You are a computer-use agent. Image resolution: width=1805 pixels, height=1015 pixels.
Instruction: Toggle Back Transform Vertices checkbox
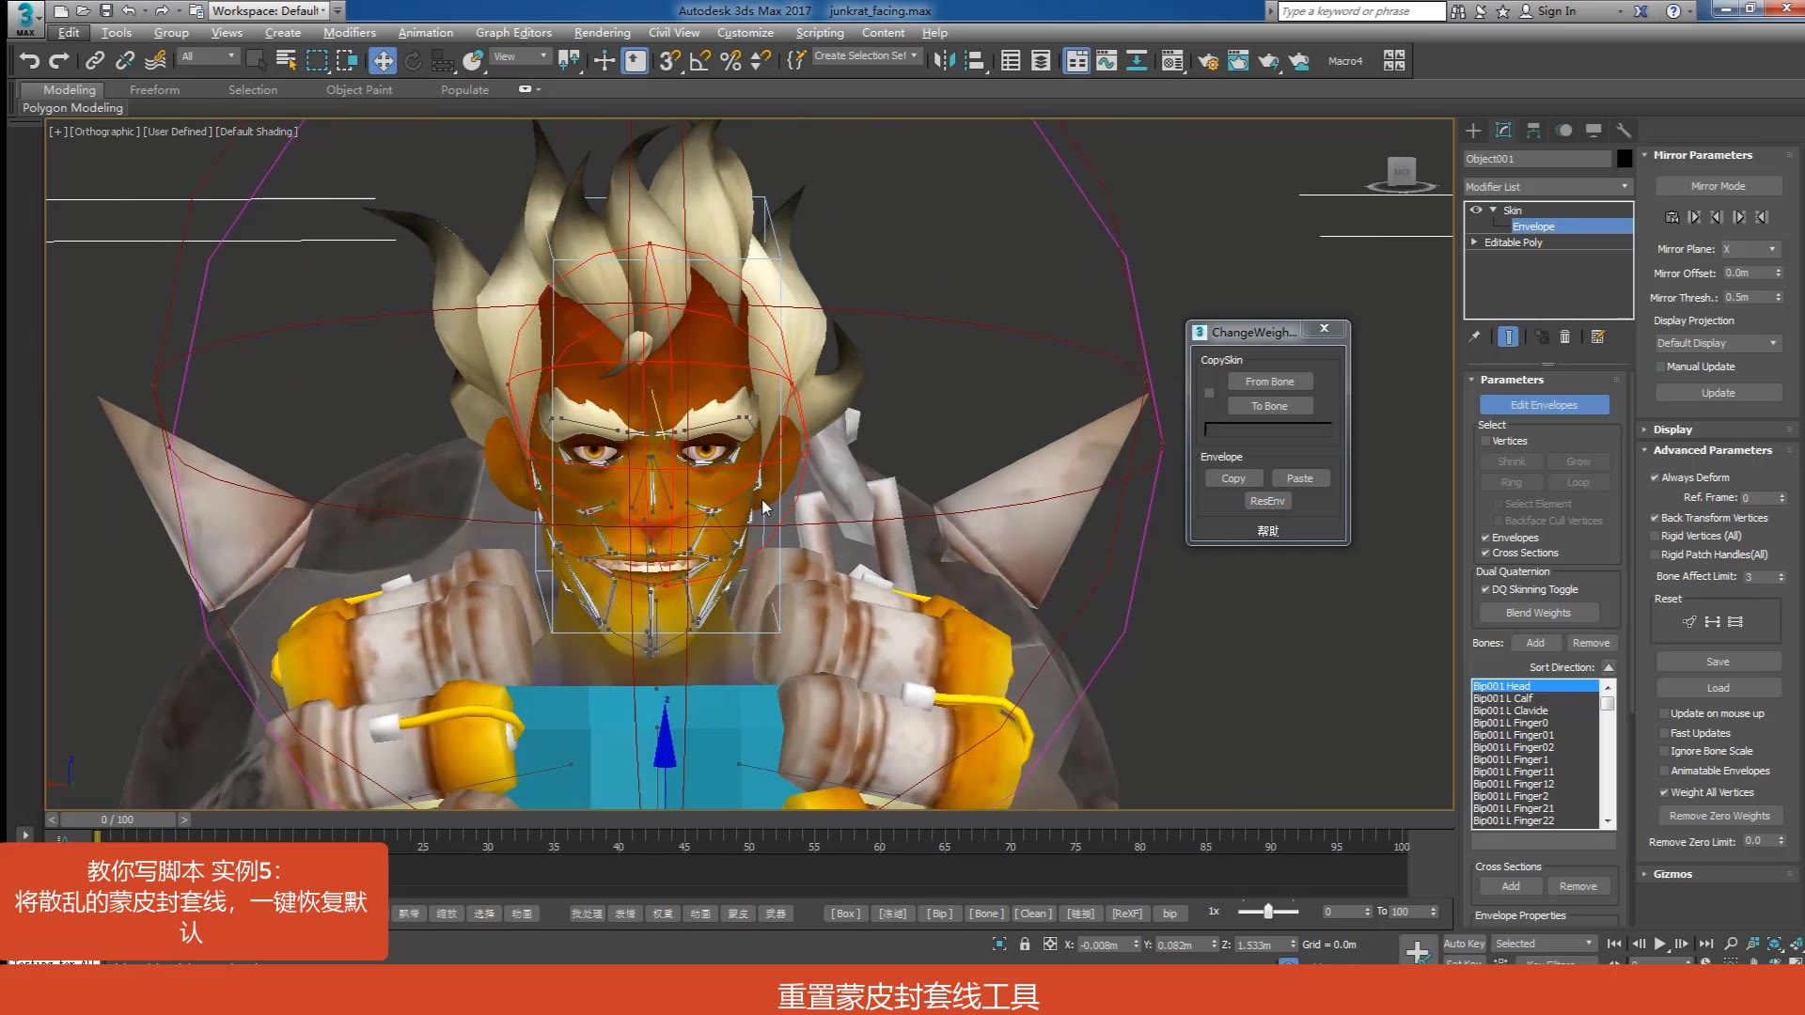click(x=1655, y=518)
